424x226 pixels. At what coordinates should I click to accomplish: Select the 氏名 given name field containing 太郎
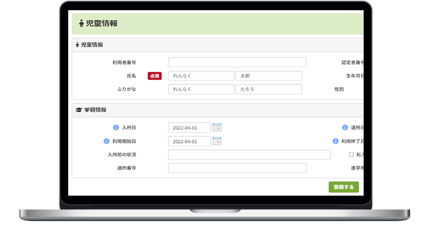coord(268,76)
